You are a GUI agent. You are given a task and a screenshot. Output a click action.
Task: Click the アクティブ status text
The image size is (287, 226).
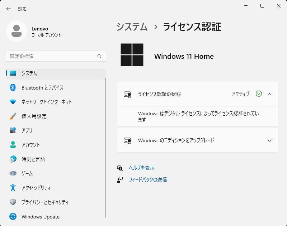pos(240,94)
